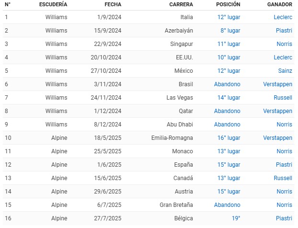Viewport: 298px width, 228px height.
Task: Click Norris winner link for Singapur
Action: pos(284,44)
